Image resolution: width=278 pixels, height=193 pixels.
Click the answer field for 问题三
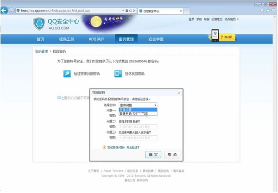tap(138, 137)
